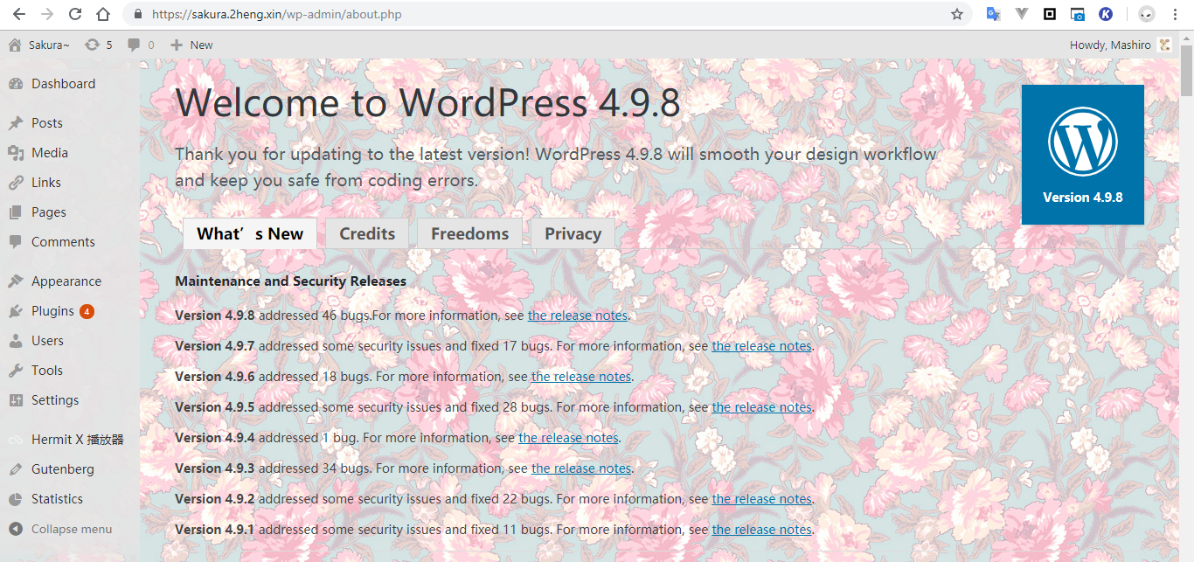Viewport: 1194px width, 562px height.
Task: Open release notes link for Version 4.9.1
Action: click(761, 530)
